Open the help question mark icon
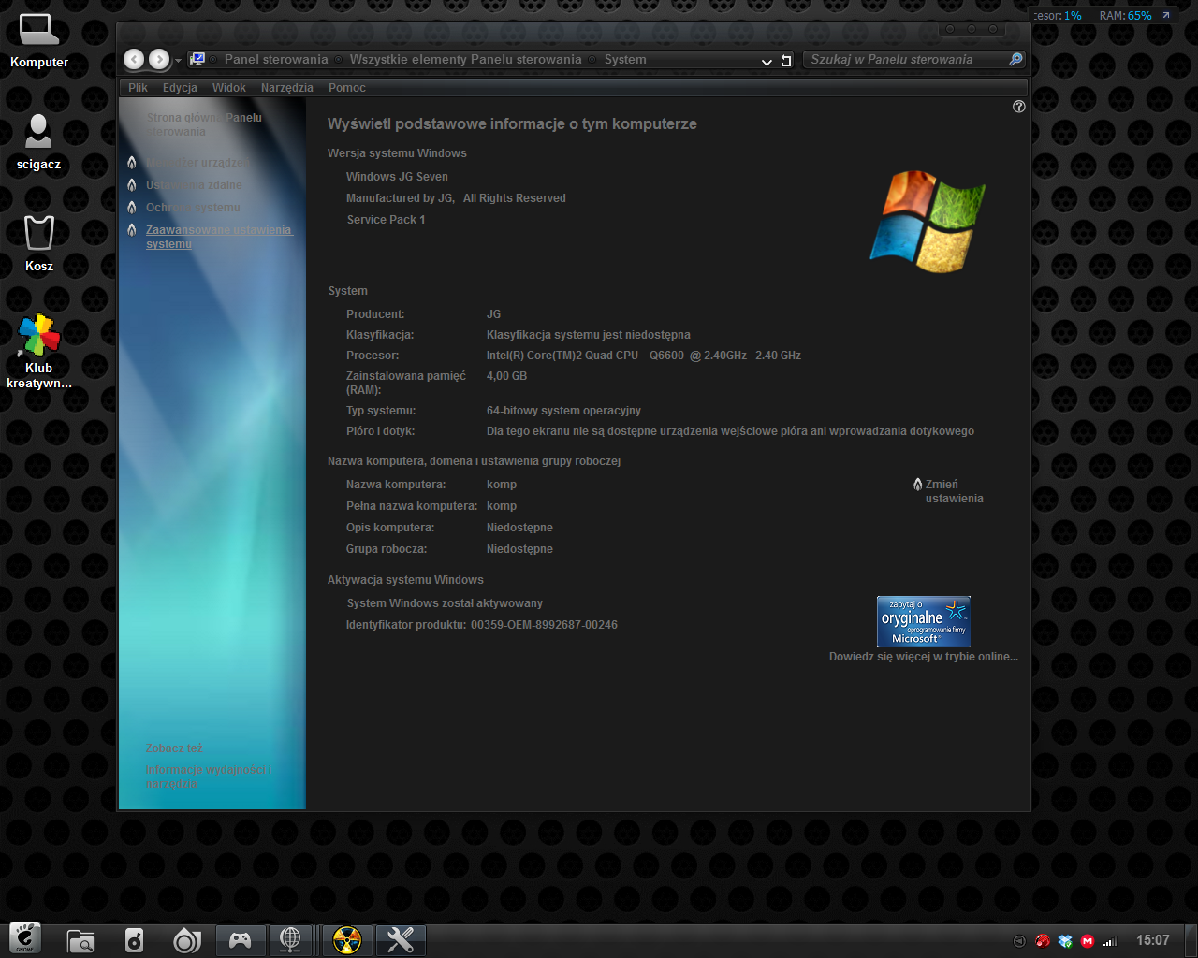 pyautogui.click(x=1019, y=107)
